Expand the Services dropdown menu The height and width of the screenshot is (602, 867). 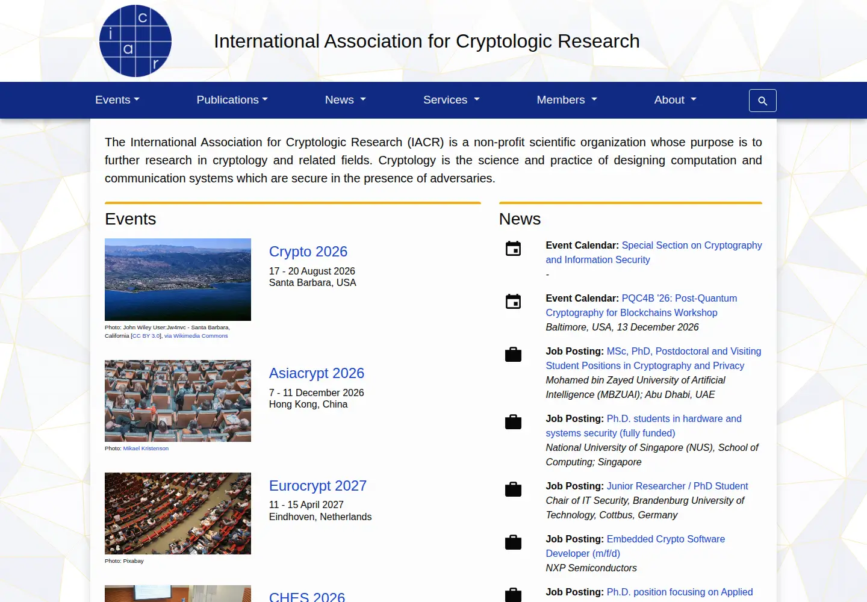pyautogui.click(x=452, y=100)
